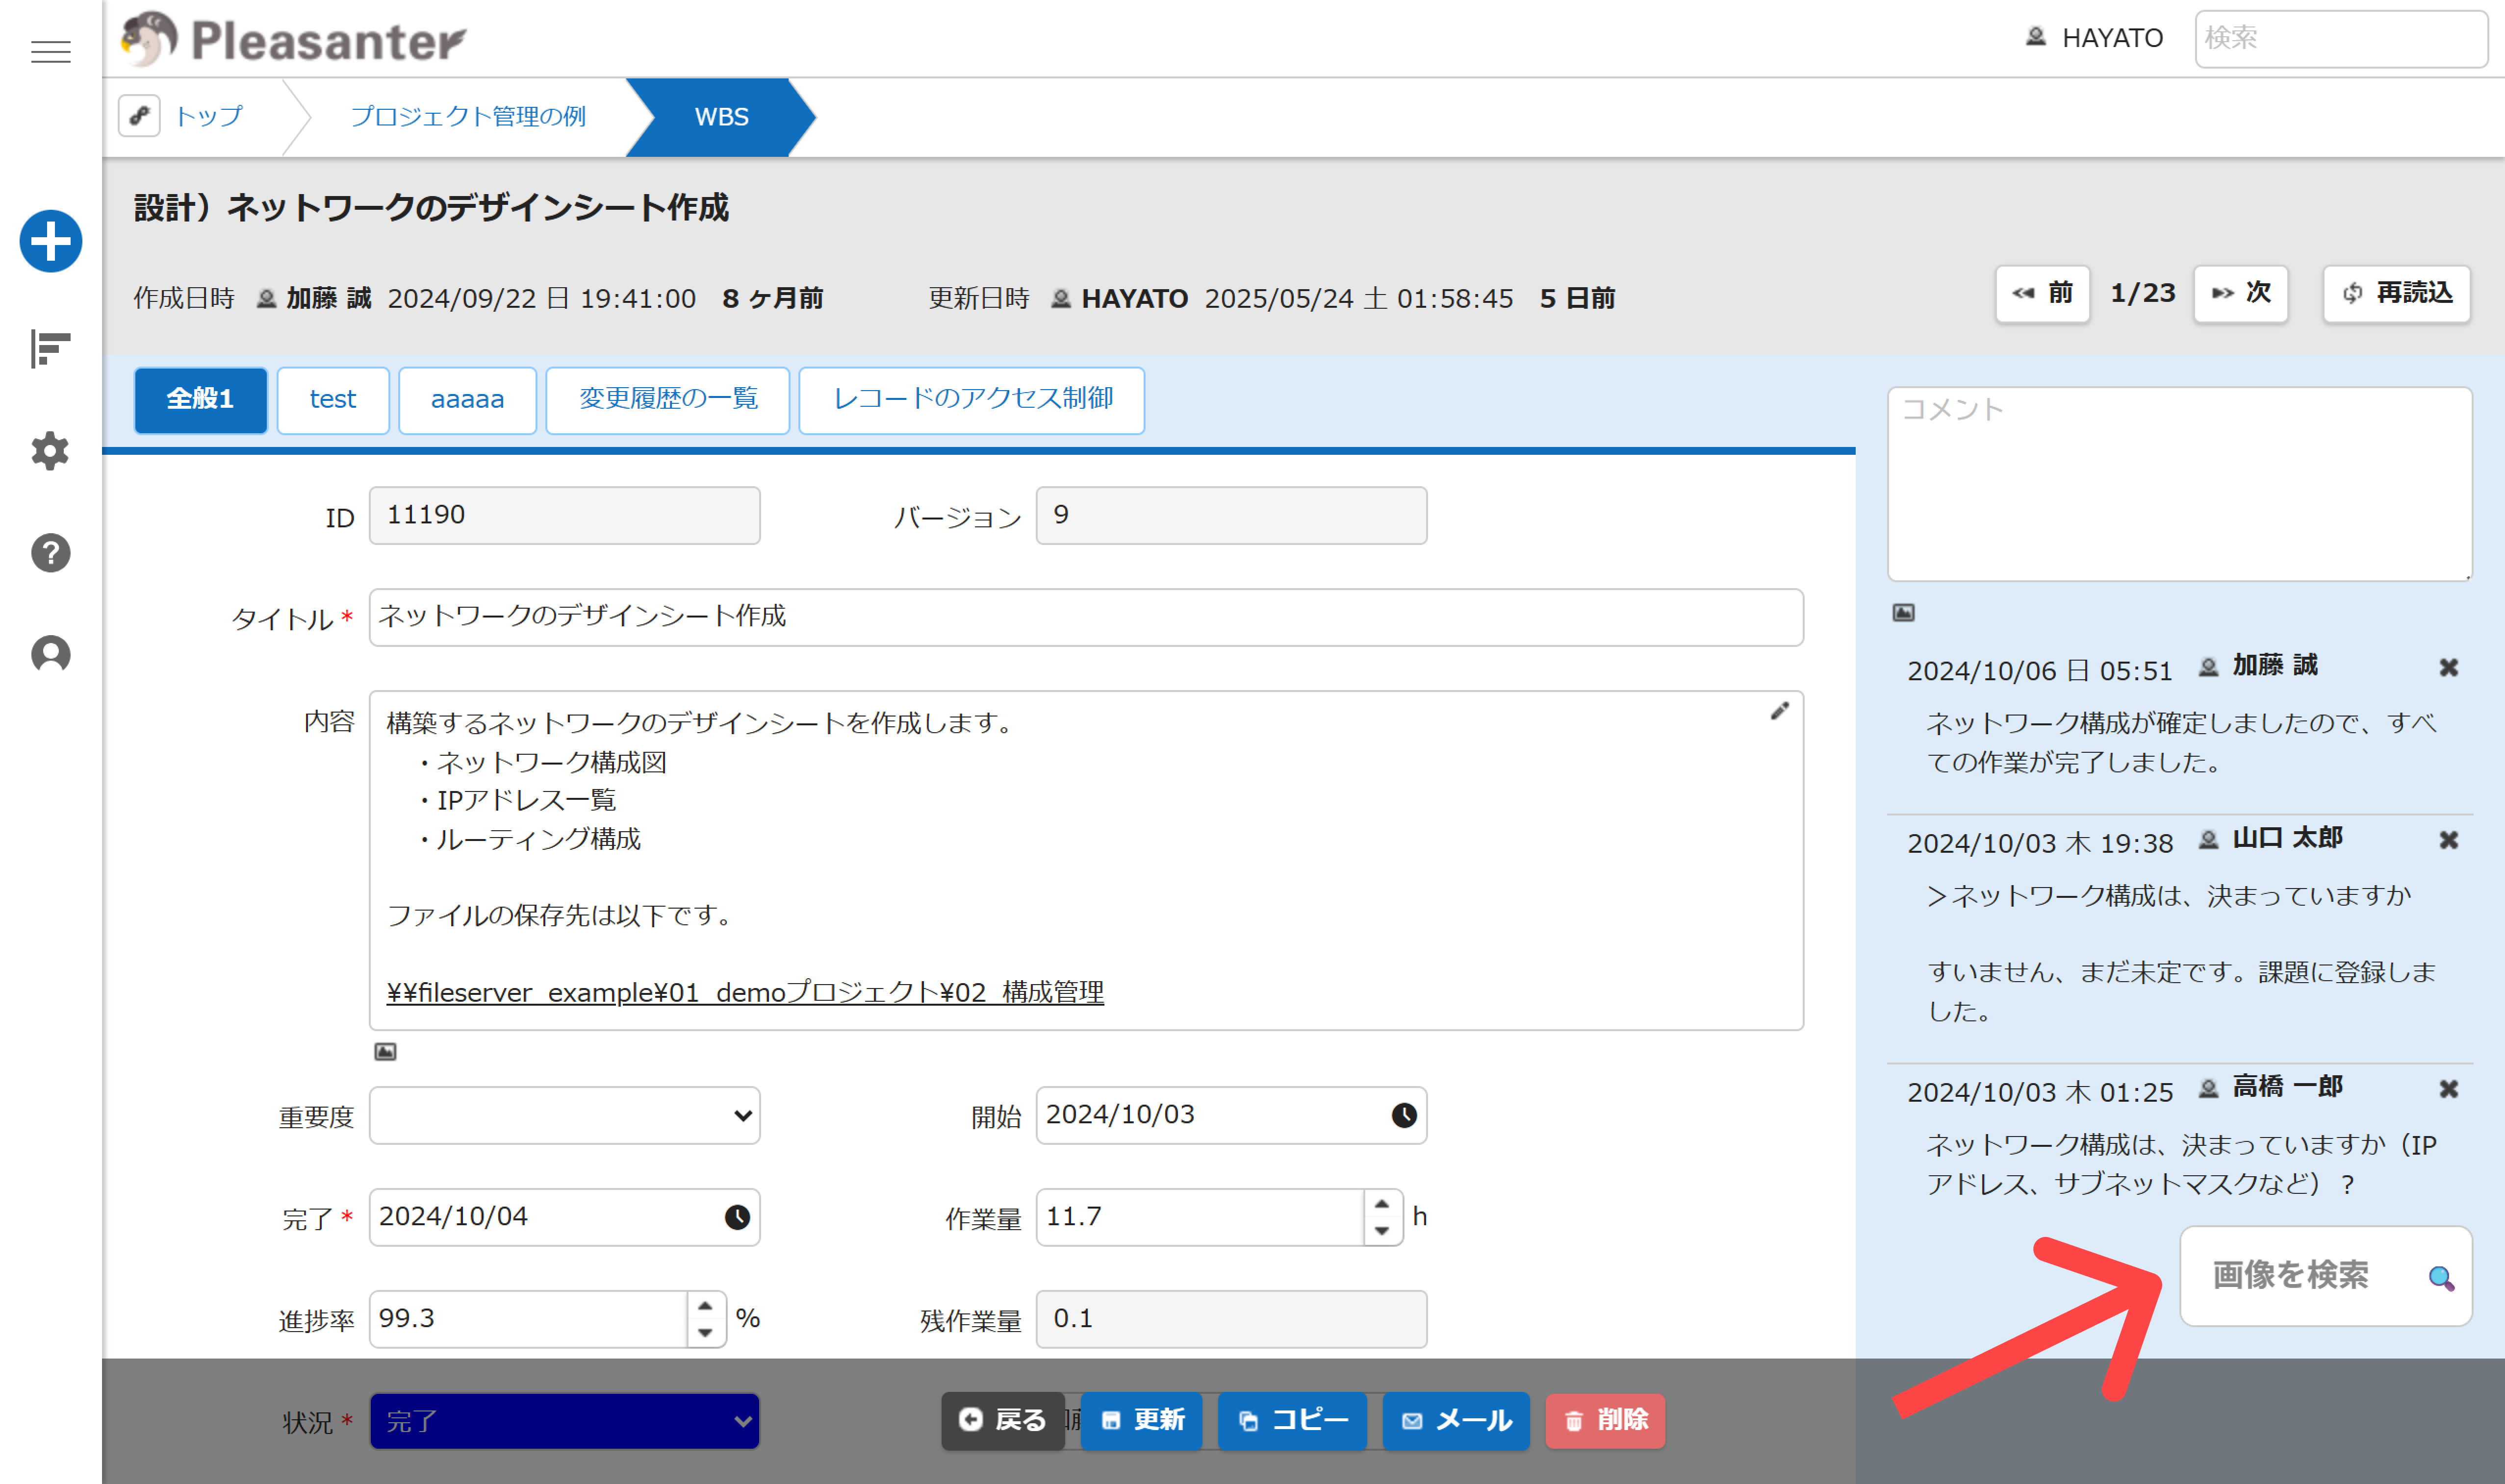Click the view switcher icon below the plus button
Image resolution: width=2505 pixels, height=1484 pixels.
pos(50,348)
